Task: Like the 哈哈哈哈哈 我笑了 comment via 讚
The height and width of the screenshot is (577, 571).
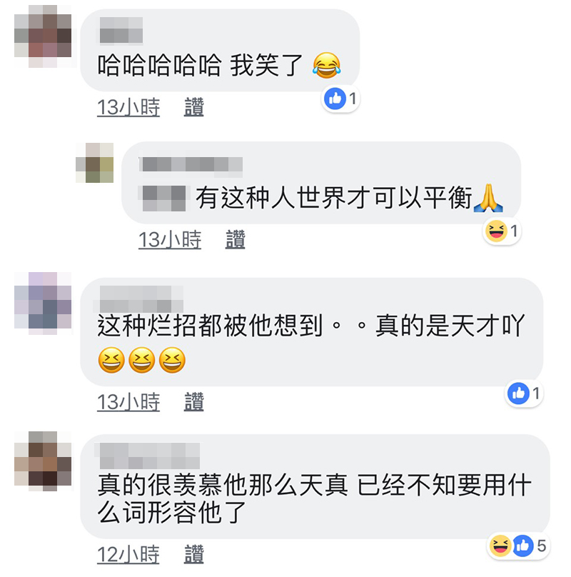Action: [x=194, y=107]
